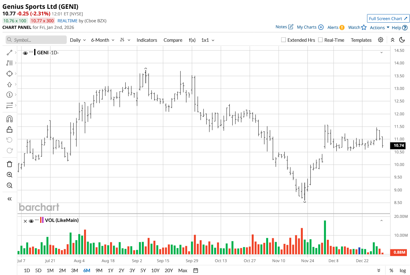Toggle percent scale on price axis
The width and height of the screenshot is (410, 275).
[392, 271]
